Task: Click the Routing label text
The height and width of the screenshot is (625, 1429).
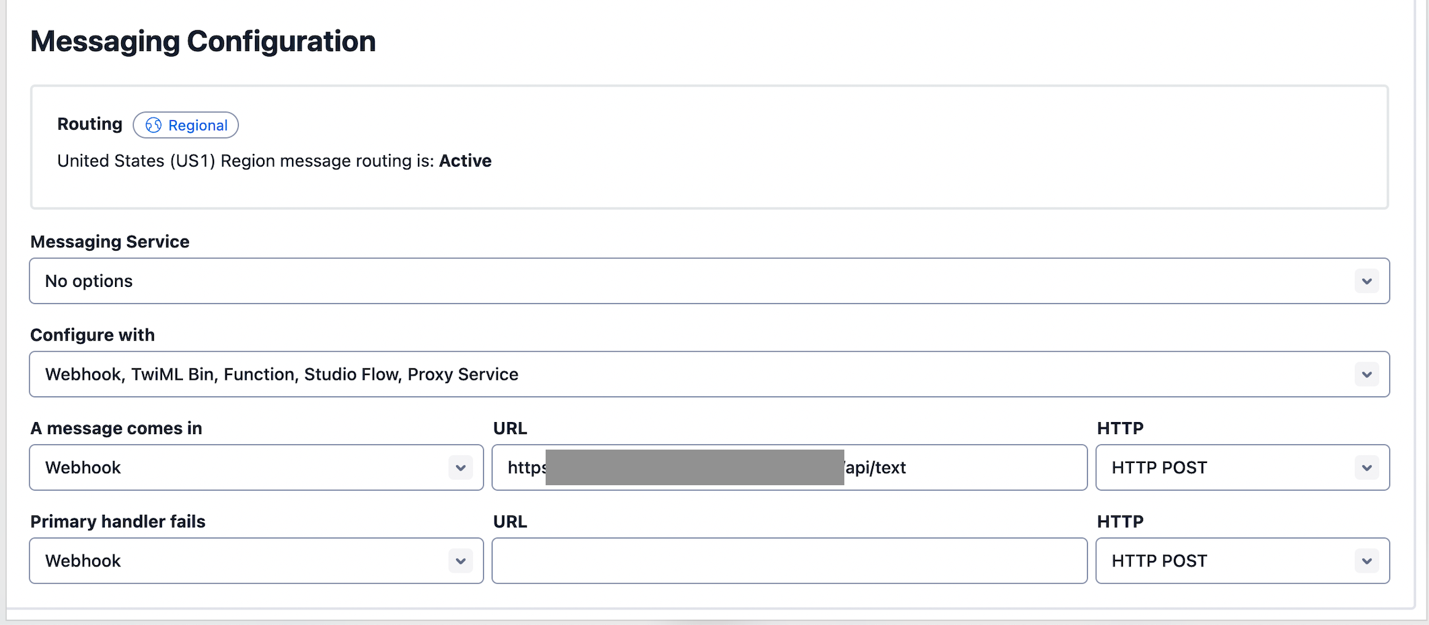Action: click(89, 124)
